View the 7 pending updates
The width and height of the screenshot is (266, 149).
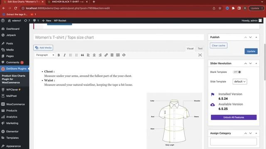pos(27,21)
